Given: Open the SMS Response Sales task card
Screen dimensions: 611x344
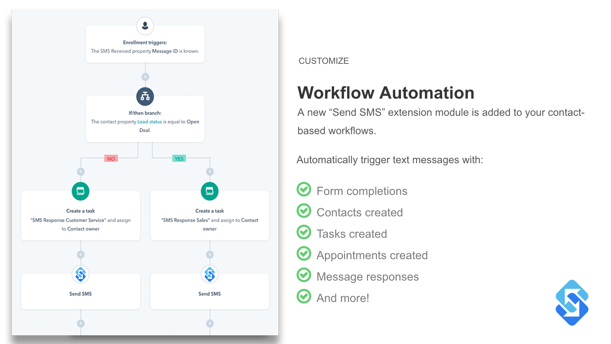Looking at the screenshot, I should click(210, 220).
